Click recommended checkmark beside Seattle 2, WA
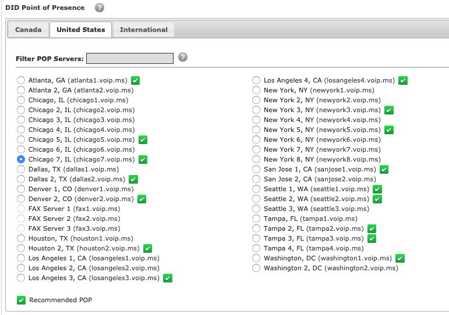Screen dimensions: 449x315 click(x=377, y=199)
